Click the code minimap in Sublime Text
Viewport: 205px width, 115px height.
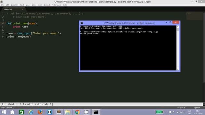194,16
